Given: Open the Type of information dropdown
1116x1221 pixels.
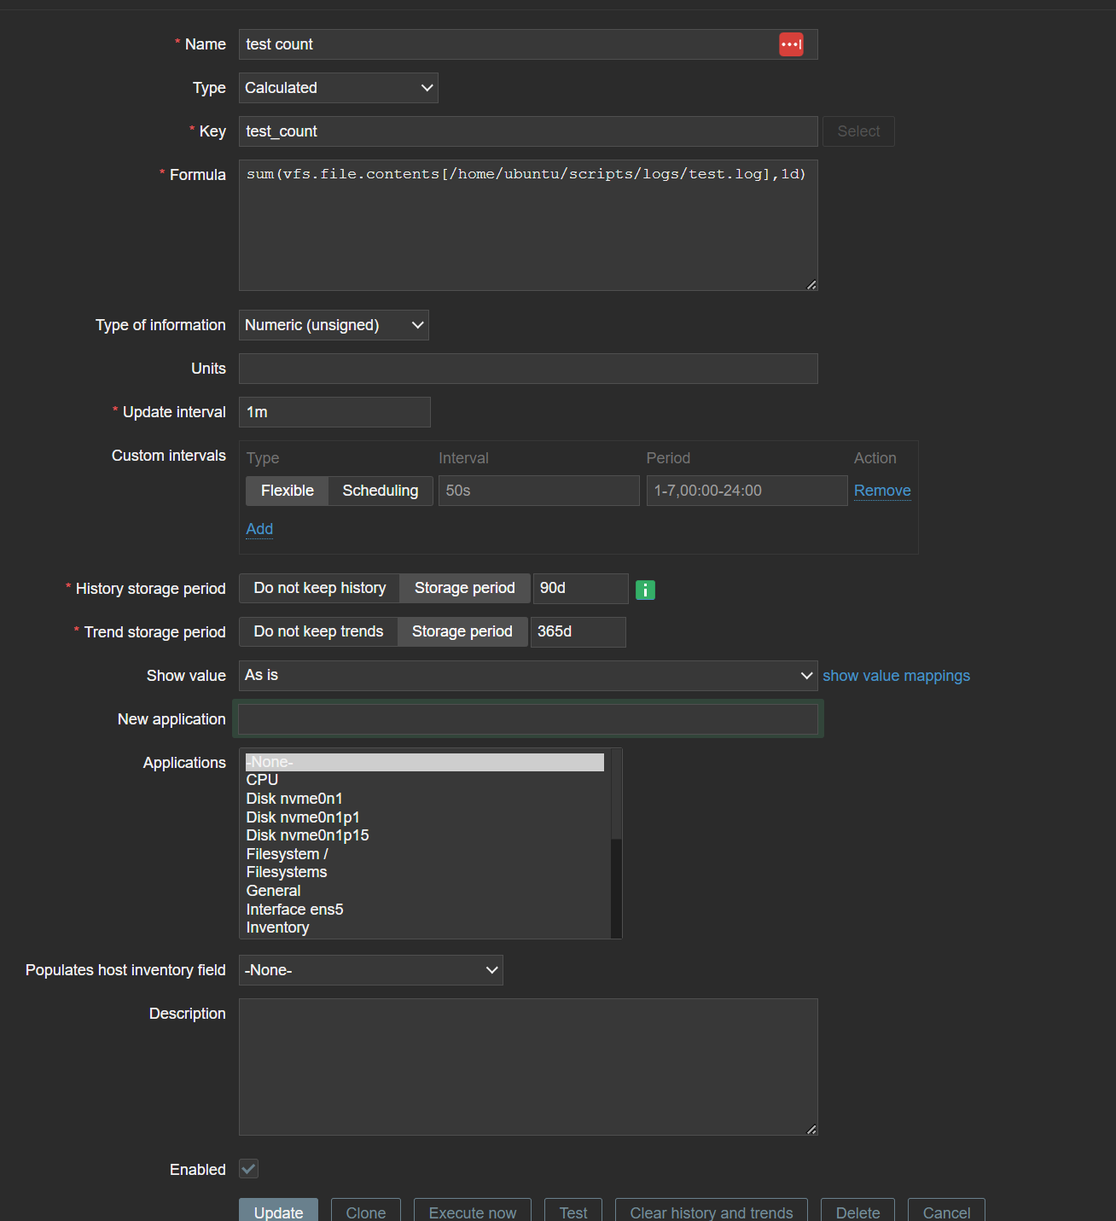Looking at the screenshot, I should pos(334,325).
